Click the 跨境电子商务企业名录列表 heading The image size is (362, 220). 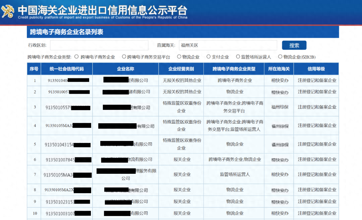pyautogui.click(x=67, y=32)
